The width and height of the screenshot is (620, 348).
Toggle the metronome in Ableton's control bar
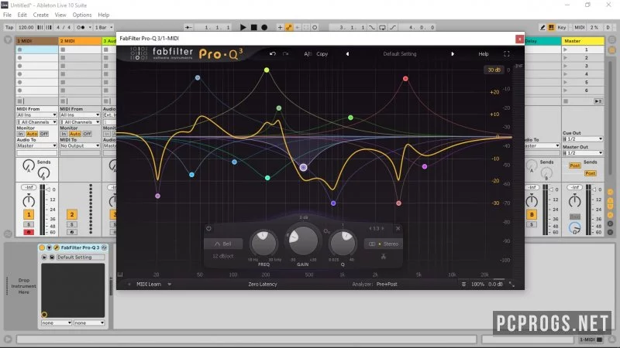81,27
